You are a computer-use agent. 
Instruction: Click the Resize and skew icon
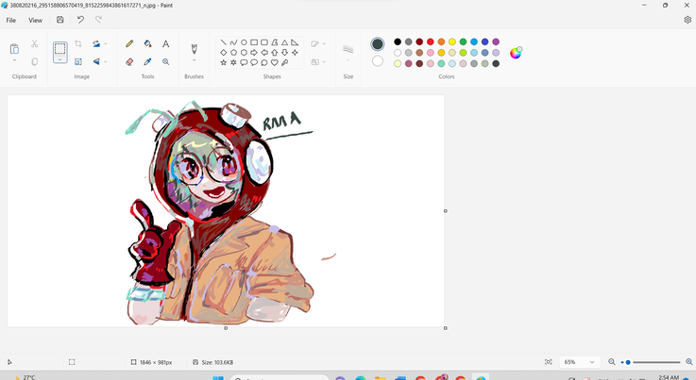pos(78,61)
